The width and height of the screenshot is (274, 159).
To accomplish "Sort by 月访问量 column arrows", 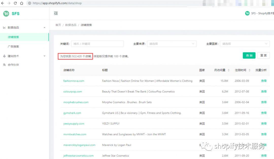I will [229, 70].
